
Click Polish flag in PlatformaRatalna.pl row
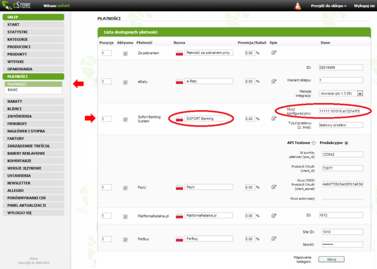click(179, 216)
